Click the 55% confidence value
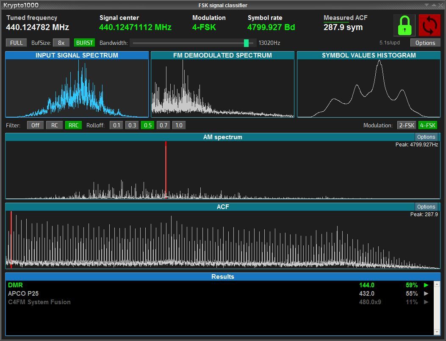The image size is (446, 341). (x=412, y=294)
